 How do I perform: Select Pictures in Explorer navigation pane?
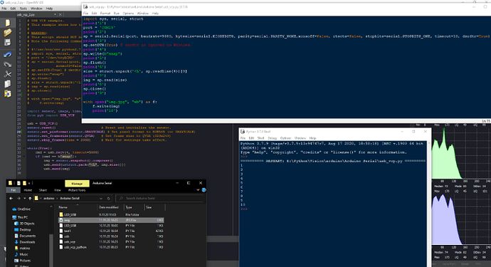[x=22, y=261]
